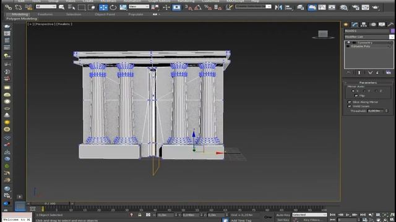Open the Curve Editor icon
The width and height of the screenshot is (396, 222).
[322, 7]
